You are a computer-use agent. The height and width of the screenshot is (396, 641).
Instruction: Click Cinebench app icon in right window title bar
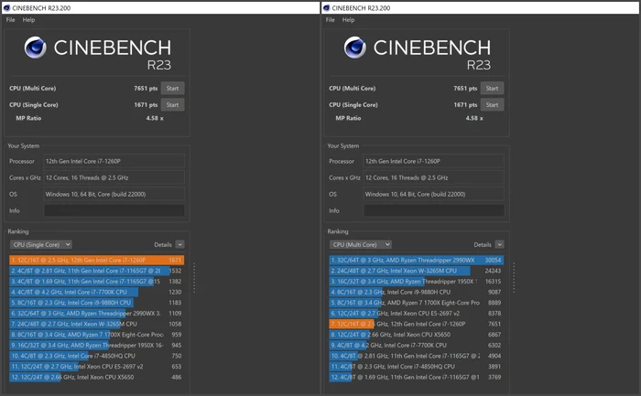[326, 7]
